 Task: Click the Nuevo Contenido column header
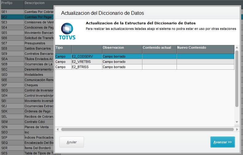pos(205,49)
